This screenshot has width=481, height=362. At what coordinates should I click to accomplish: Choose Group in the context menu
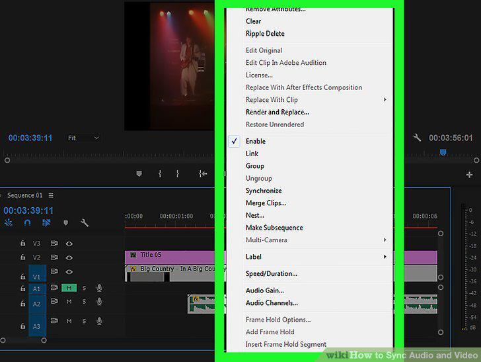[x=254, y=166]
